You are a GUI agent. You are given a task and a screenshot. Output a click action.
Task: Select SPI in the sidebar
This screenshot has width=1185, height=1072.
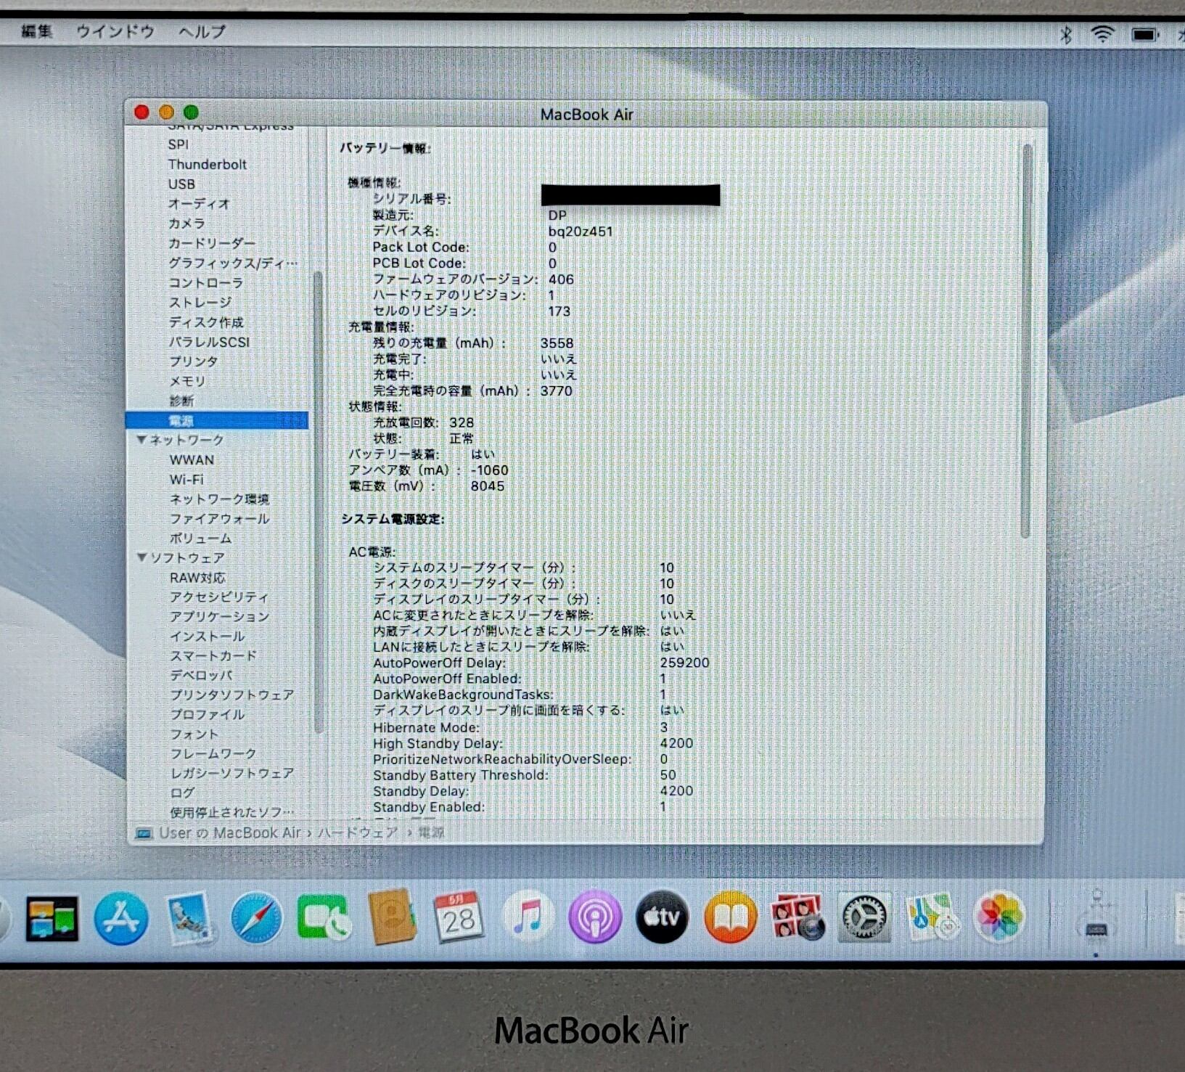point(179,144)
